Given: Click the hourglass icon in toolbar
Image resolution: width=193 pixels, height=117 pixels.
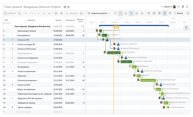Looking at the screenshot, I should click(x=126, y=13).
